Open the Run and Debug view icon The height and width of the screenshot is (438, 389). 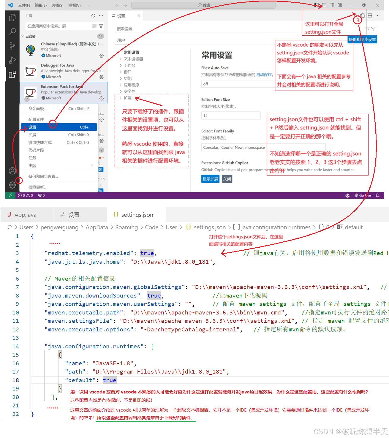pyautogui.click(x=12, y=60)
